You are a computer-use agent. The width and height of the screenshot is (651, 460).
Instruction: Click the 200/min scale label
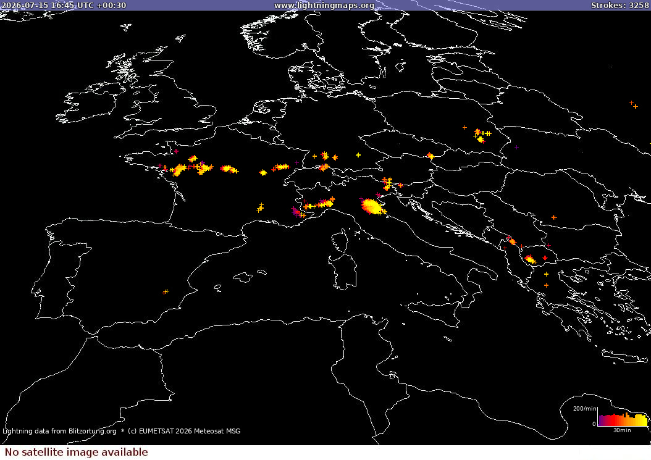584,409
